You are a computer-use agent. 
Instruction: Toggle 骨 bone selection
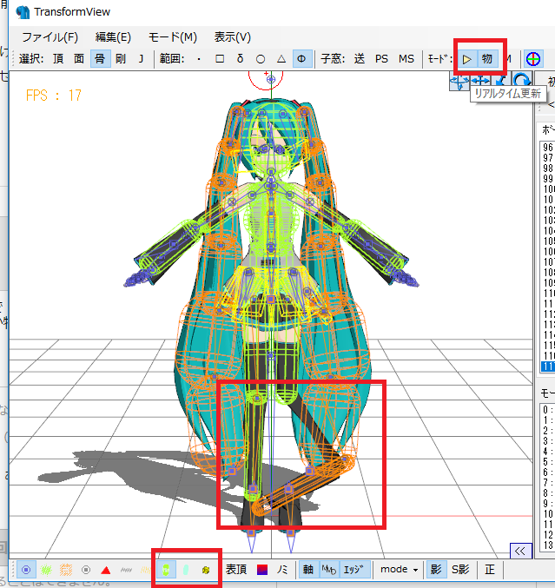click(x=100, y=59)
